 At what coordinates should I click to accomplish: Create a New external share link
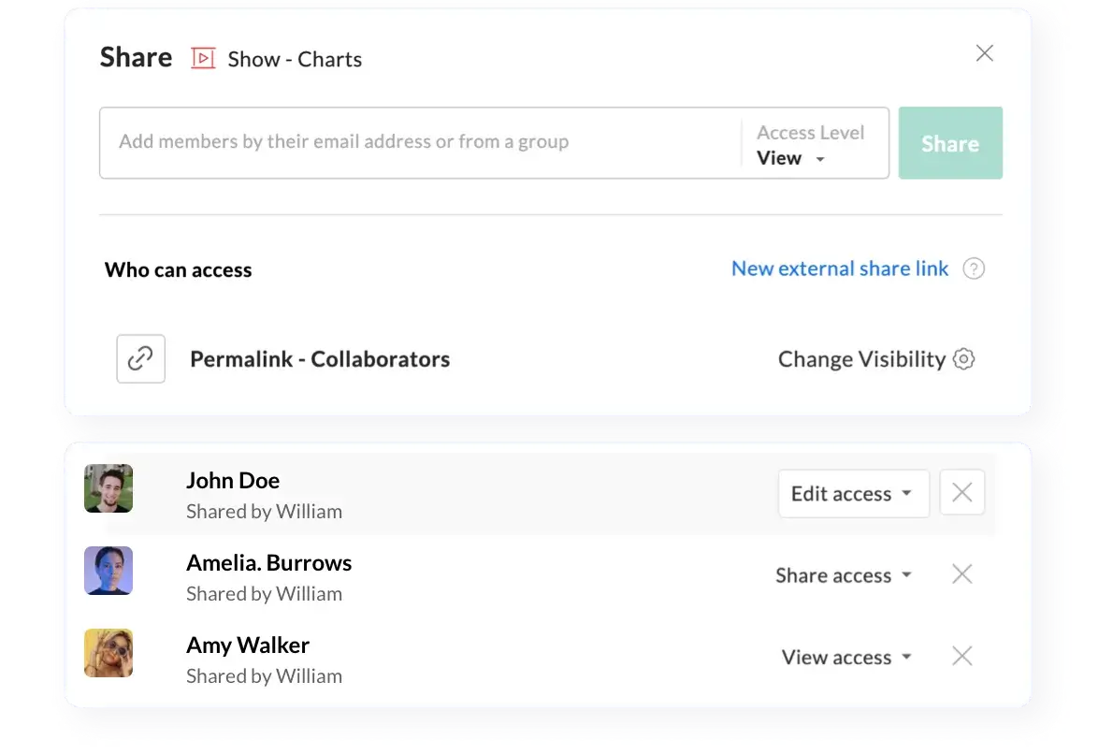839,268
